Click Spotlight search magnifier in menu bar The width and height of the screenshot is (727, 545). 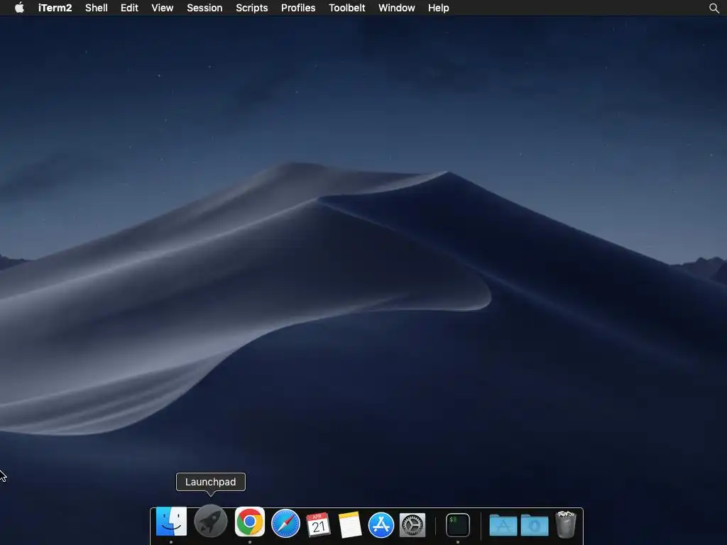pyautogui.click(x=714, y=8)
